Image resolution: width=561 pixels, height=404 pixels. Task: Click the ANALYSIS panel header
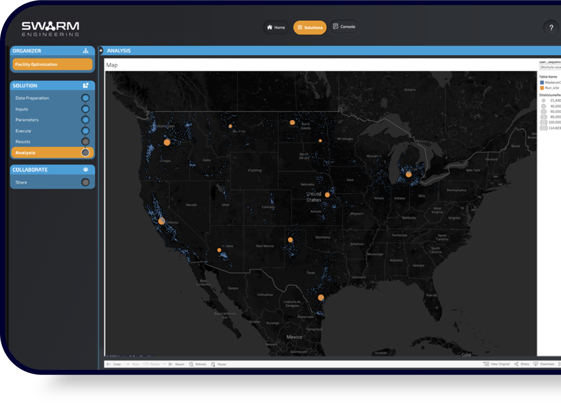pos(330,51)
